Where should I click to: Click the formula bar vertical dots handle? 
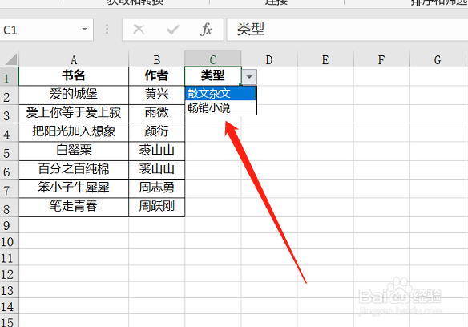[107, 30]
